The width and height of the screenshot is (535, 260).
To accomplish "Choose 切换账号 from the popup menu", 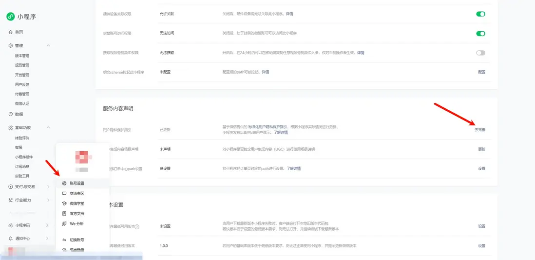I will tap(83, 240).
